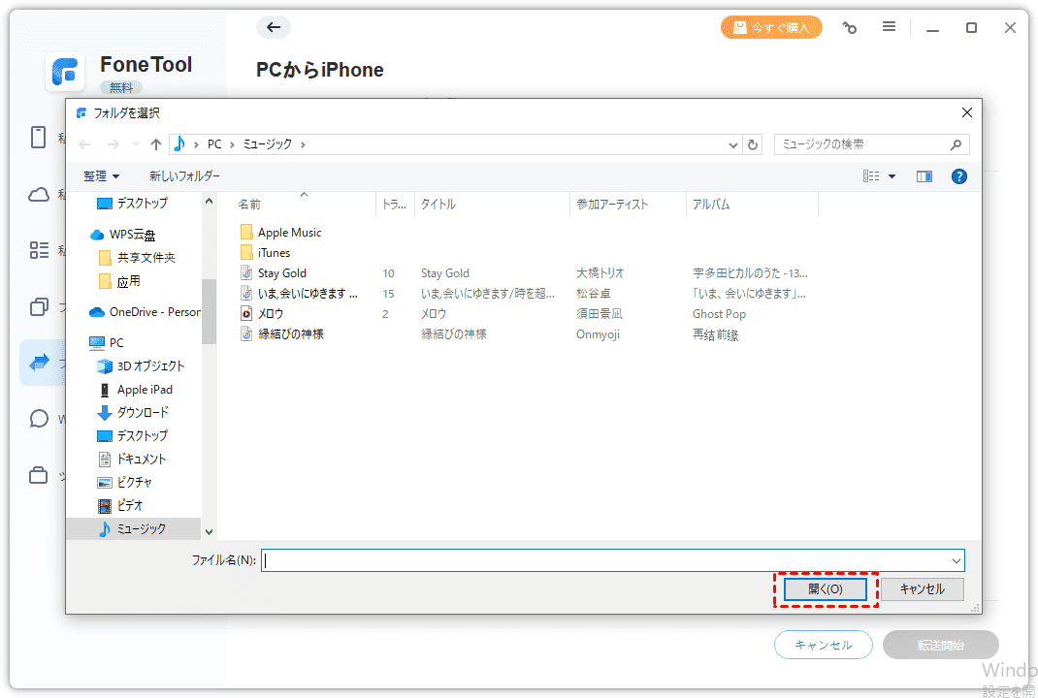This screenshot has height=698, width=1038.
Task: Sort by the 参加アーティスト column header
Action: click(x=612, y=205)
